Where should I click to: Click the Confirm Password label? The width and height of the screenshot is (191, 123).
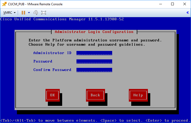(52, 70)
